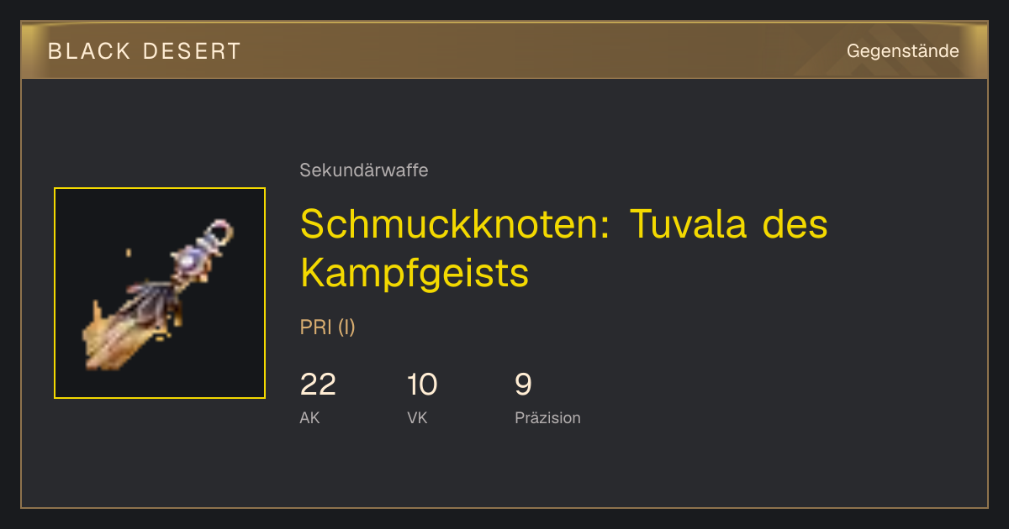Click the yellow frame border of item thumbnail
Image resolution: width=1009 pixels, height=529 pixels.
click(x=160, y=188)
